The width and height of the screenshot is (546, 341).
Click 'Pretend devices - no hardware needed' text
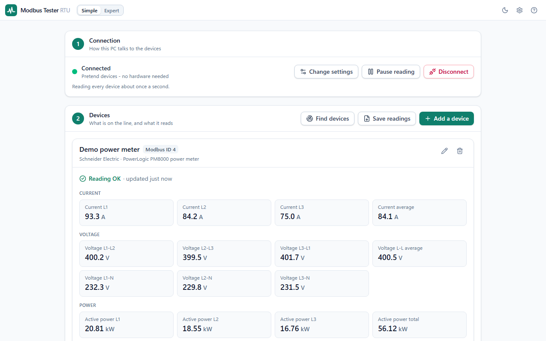125,76
